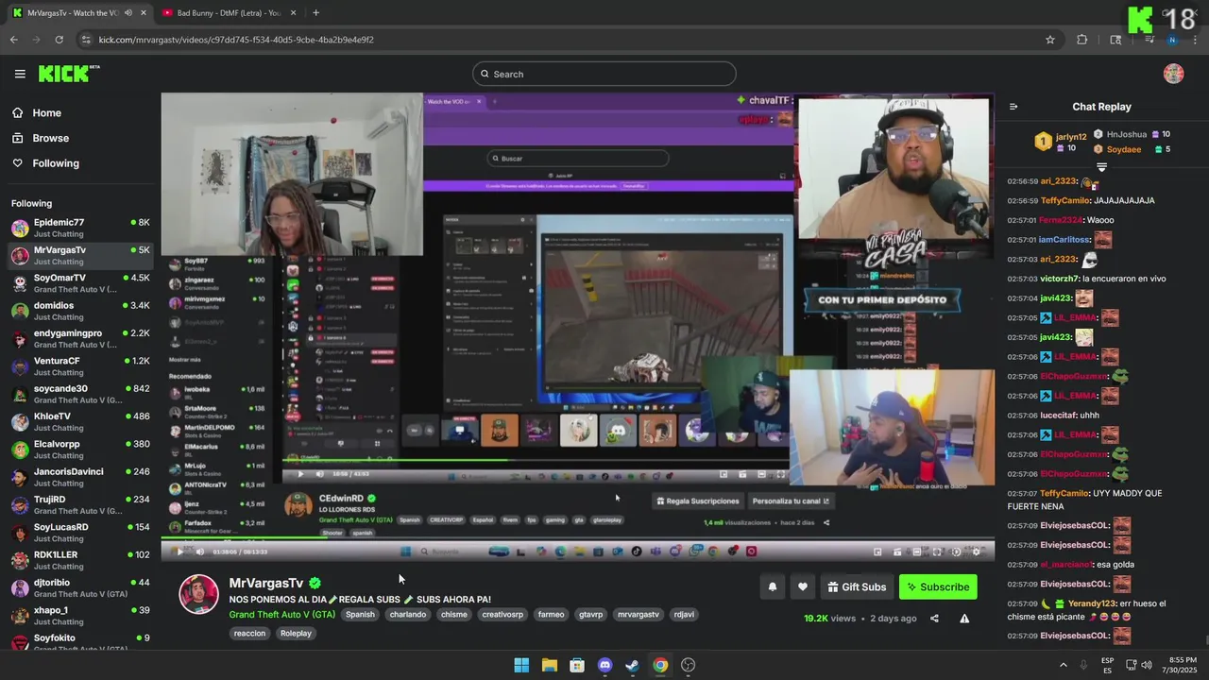Open Grand Theft Auto V (GTA) category
Viewport: 1209px width, 680px height.
coord(281,615)
